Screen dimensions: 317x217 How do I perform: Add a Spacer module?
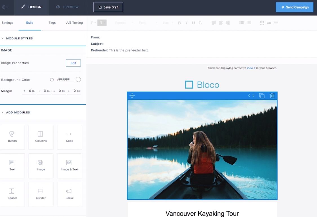tap(12, 194)
